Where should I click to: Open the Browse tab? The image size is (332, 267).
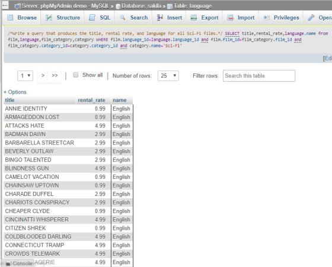tap(22, 18)
